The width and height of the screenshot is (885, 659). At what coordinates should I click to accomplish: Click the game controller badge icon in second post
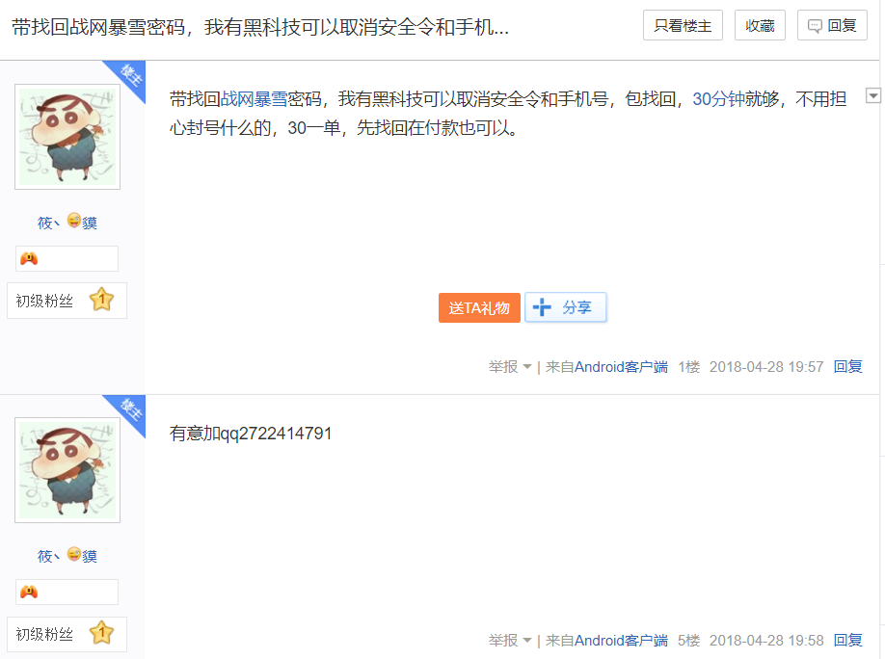(29, 592)
